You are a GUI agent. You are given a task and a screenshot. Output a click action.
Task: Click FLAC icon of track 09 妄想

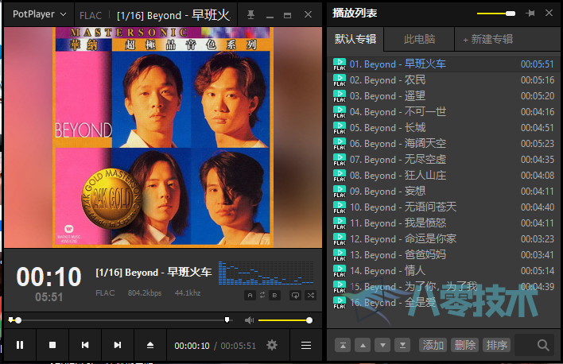tap(340, 192)
